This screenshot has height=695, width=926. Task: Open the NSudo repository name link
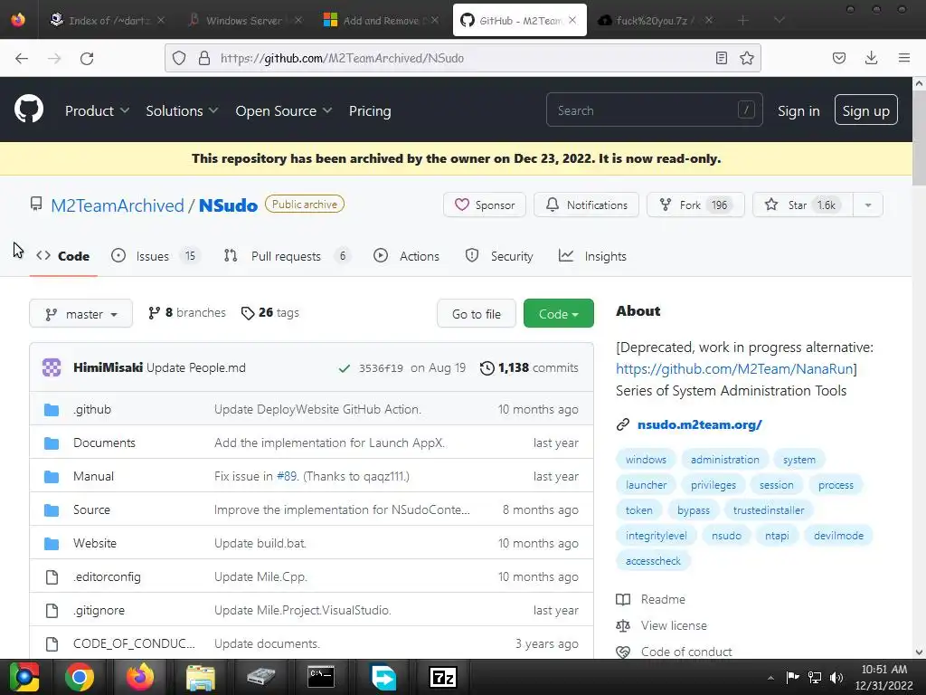pyautogui.click(x=228, y=205)
